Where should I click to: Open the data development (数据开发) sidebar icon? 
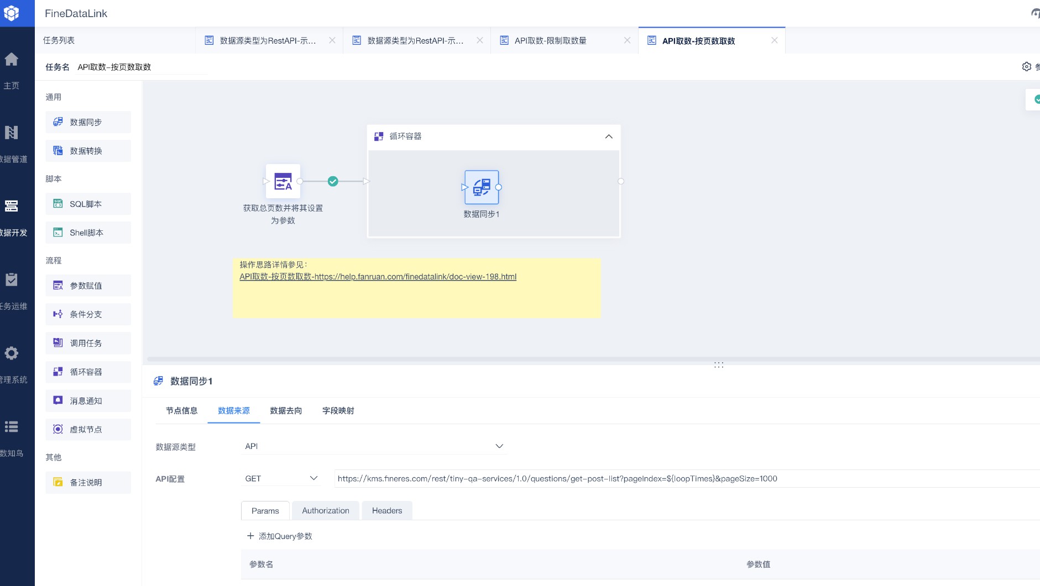(x=11, y=206)
